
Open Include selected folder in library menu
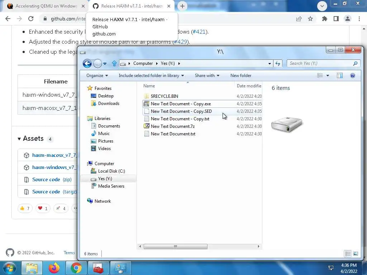pyautogui.click(x=151, y=76)
